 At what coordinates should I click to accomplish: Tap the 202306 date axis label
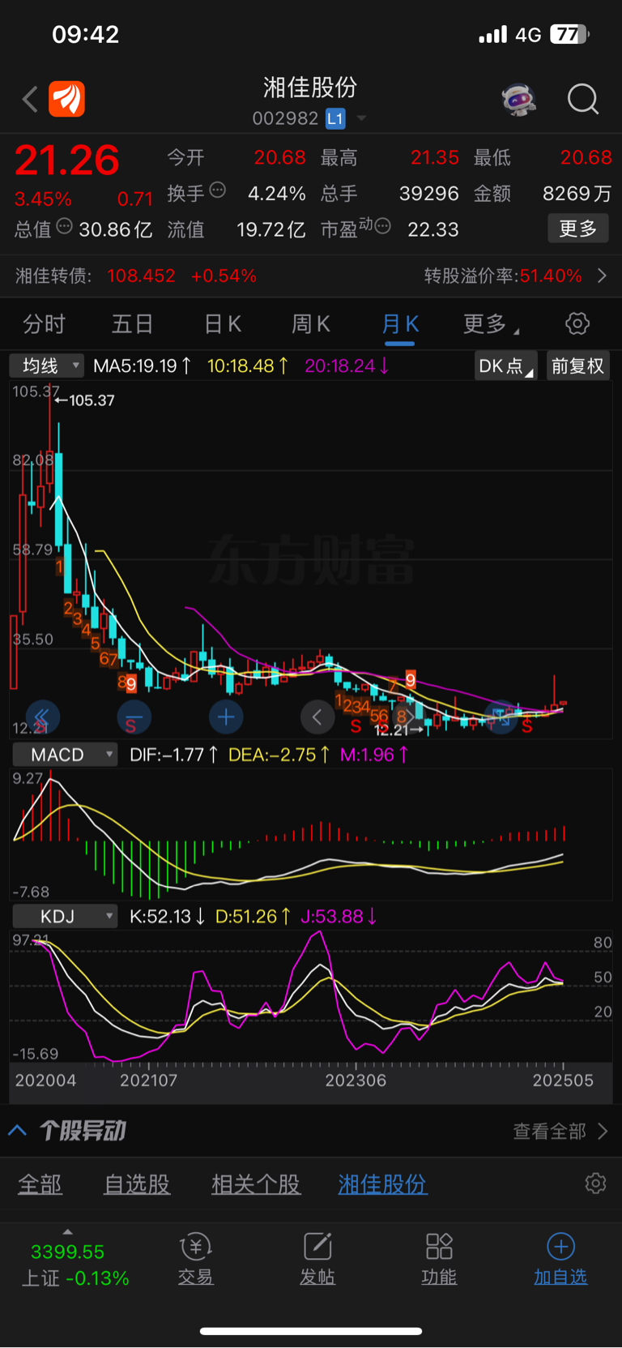[x=356, y=1080]
